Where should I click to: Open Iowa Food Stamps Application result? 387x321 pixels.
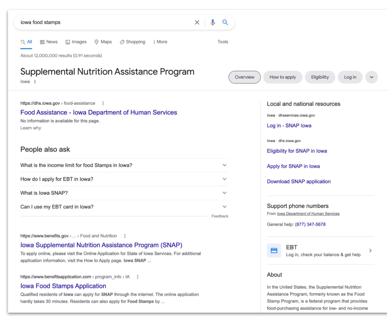(x=63, y=286)
